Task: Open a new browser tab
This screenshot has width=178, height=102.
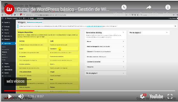Action: (75, 11)
